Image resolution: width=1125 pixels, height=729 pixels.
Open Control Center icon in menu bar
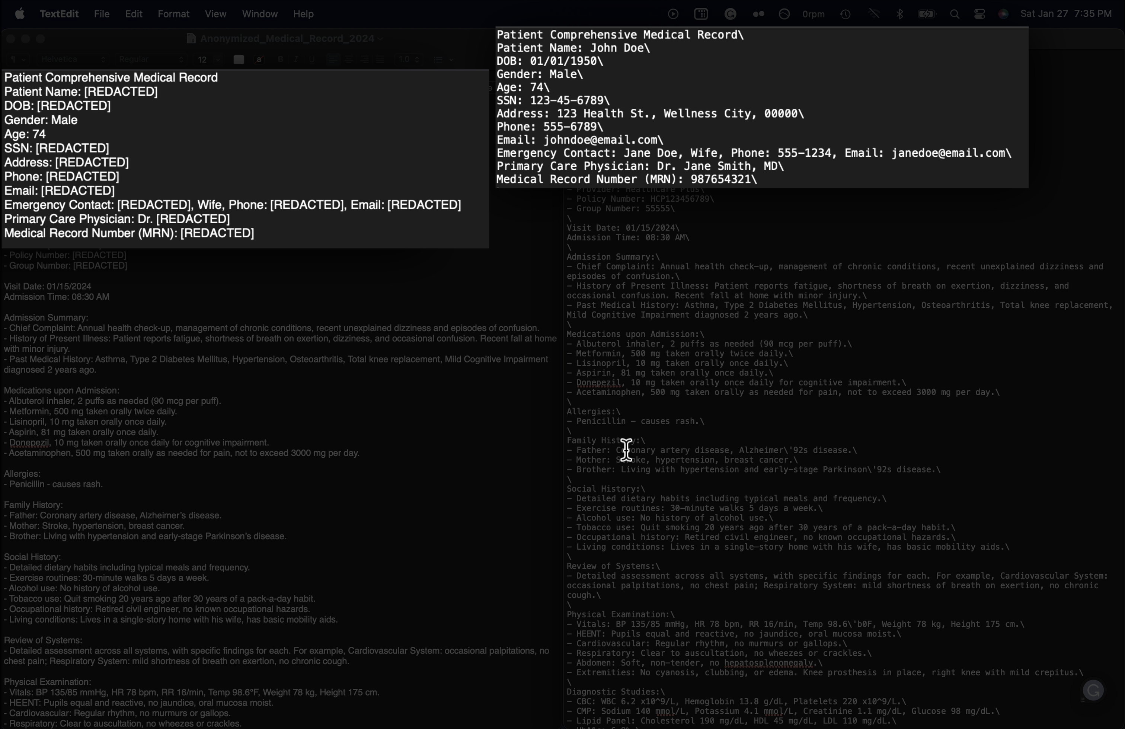tap(979, 14)
